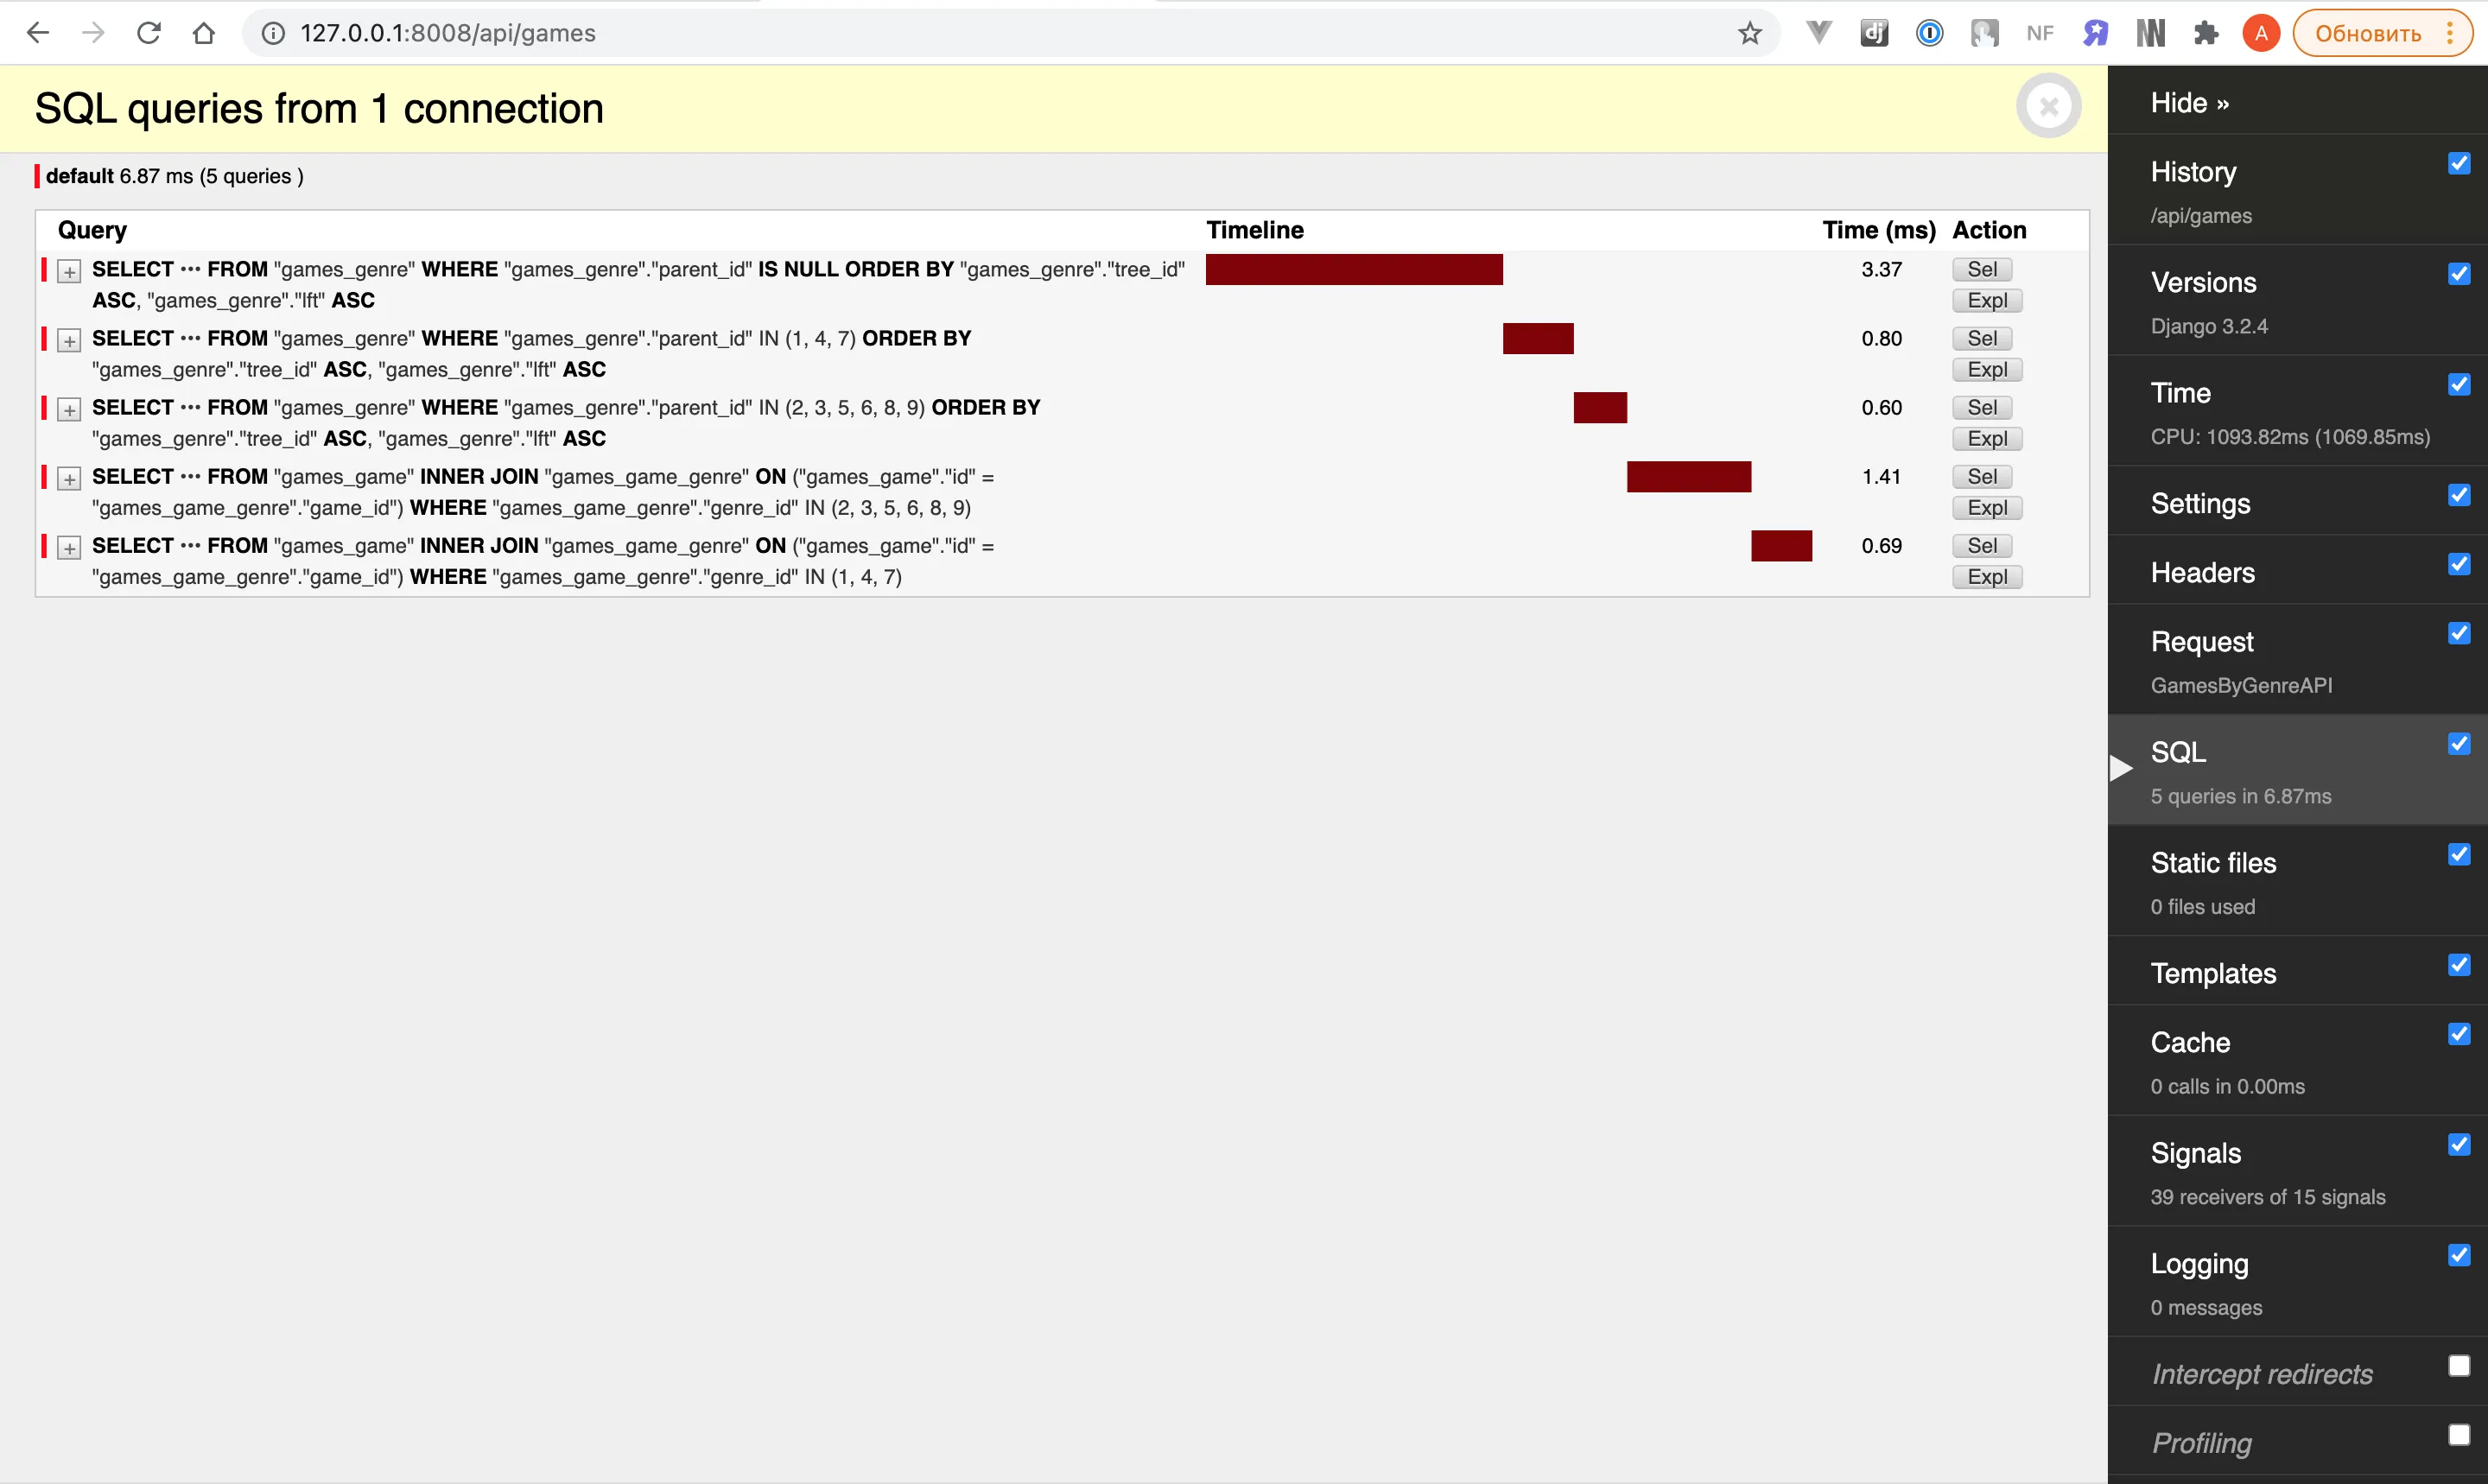Screen dimensions: 2488x1484
Task: Uncheck the History panel checkbox
Action: [x=2458, y=163]
